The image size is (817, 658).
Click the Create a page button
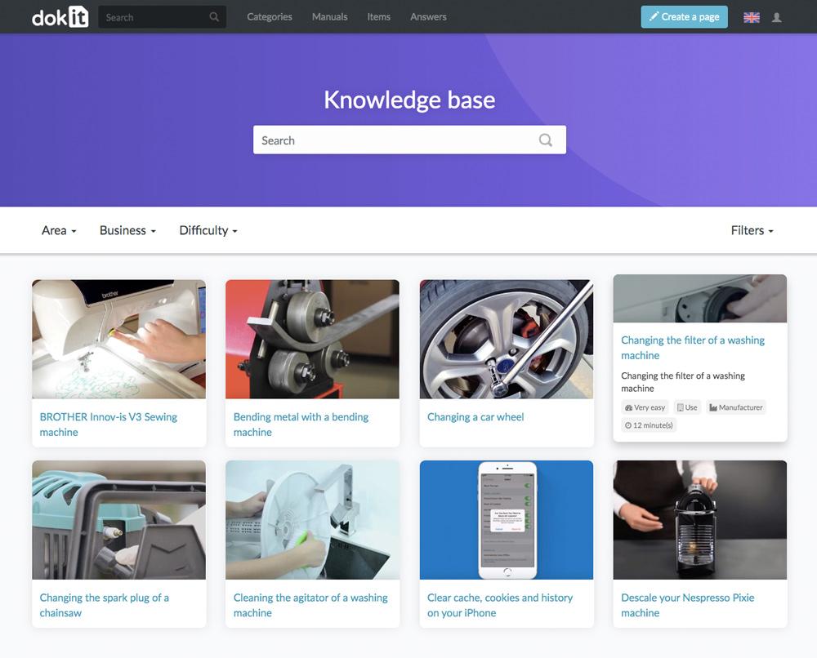[x=684, y=16]
